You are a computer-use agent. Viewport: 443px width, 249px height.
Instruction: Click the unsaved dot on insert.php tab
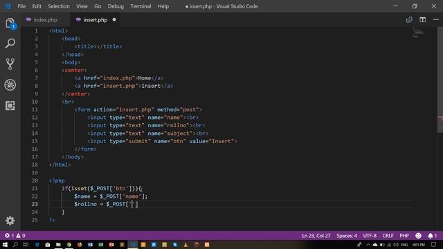(114, 20)
